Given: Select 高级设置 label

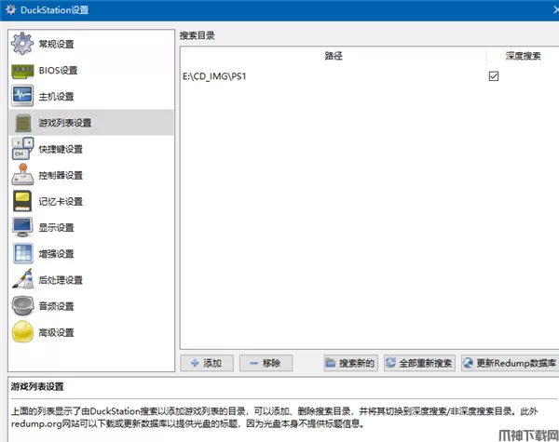Looking at the screenshot, I should 56,332.
